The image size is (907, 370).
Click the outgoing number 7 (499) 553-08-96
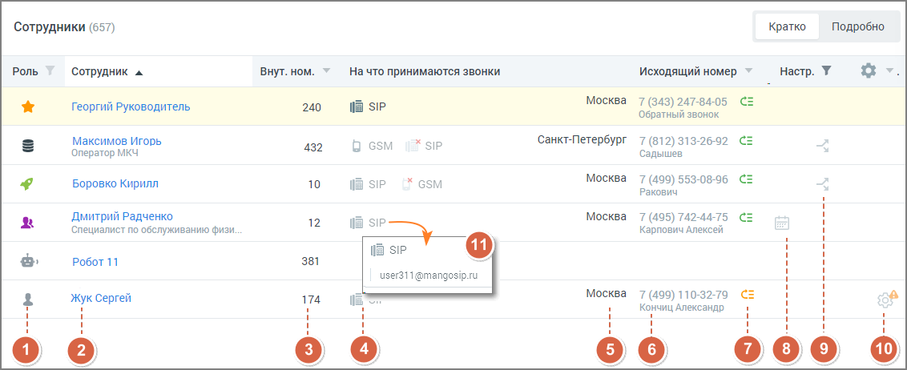[x=683, y=179]
